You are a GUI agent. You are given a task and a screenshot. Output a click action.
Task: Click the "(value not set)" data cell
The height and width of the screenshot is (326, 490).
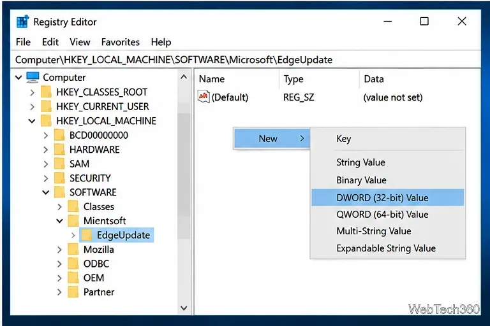coord(393,97)
